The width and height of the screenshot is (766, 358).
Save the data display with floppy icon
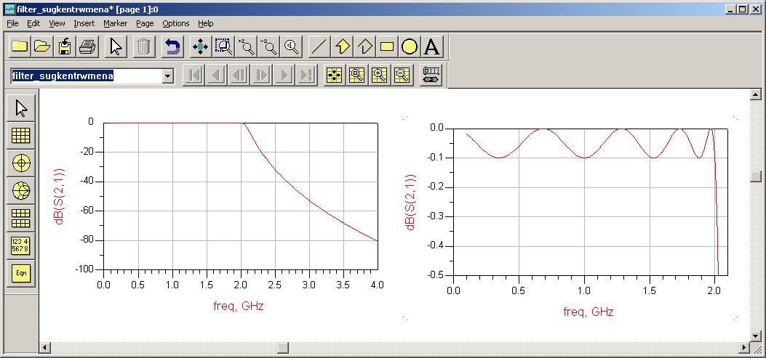point(65,46)
